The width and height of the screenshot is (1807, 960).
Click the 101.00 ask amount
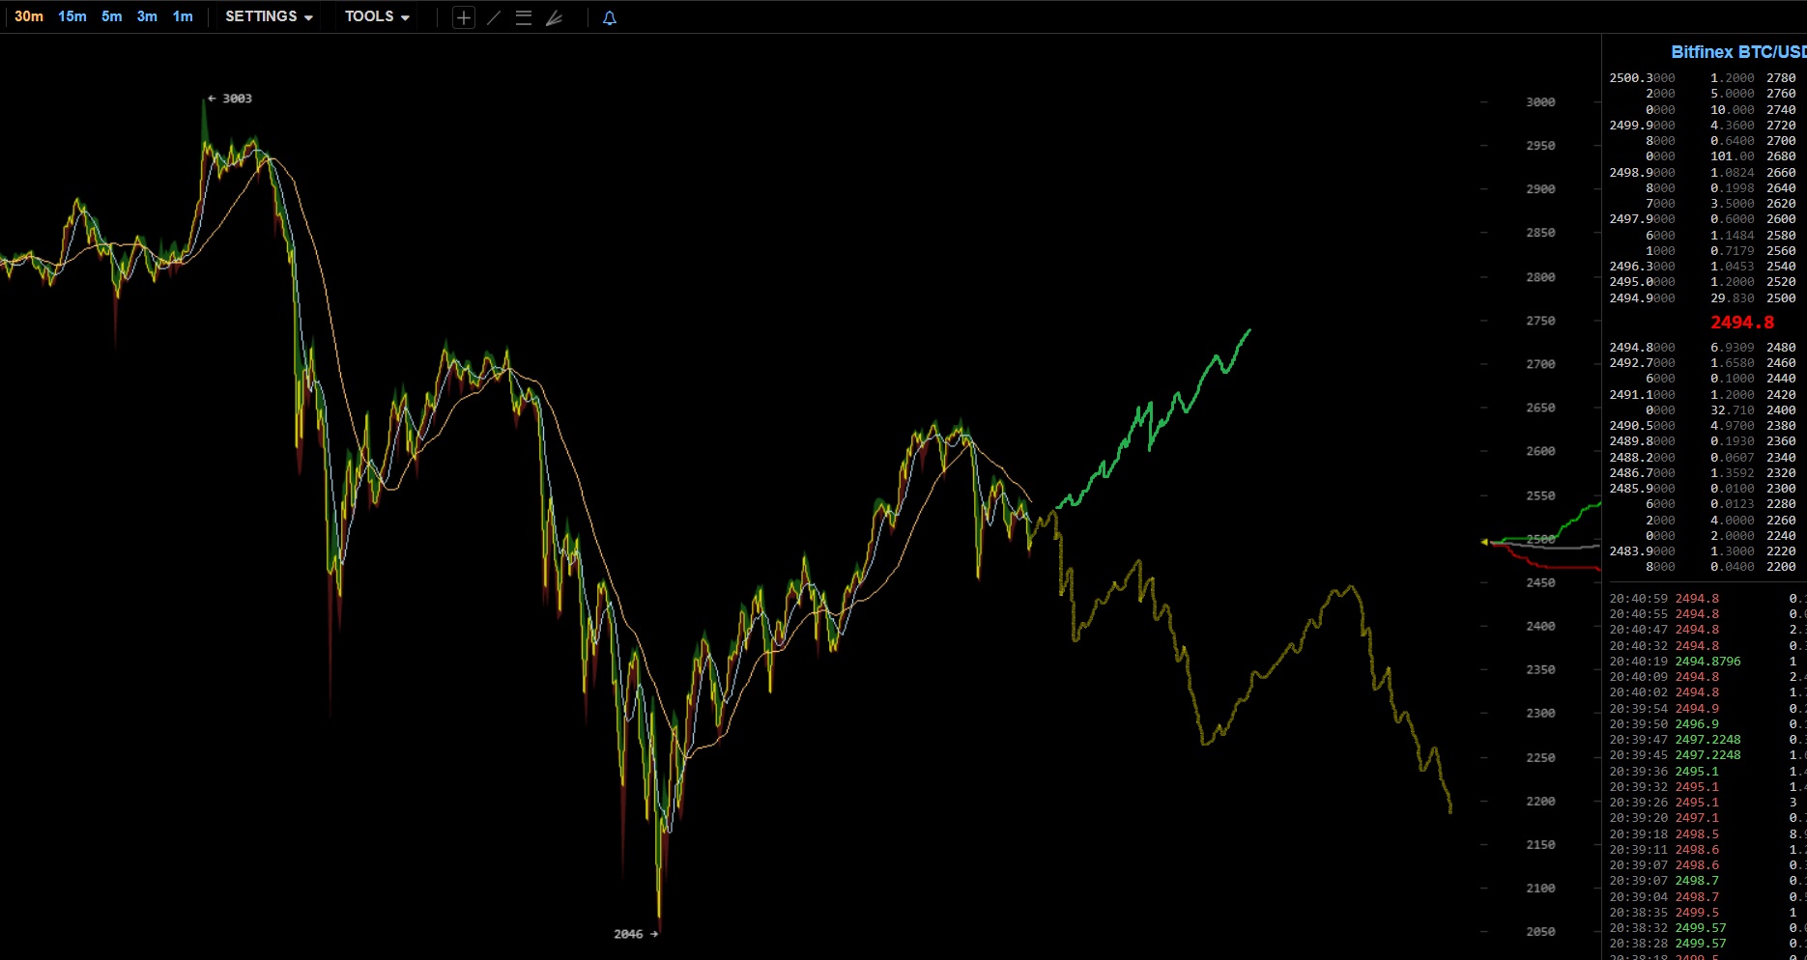tap(1732, 156)
